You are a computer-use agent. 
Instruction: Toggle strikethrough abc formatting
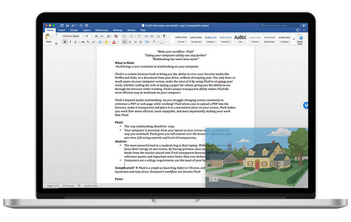(x=83, y=42)
